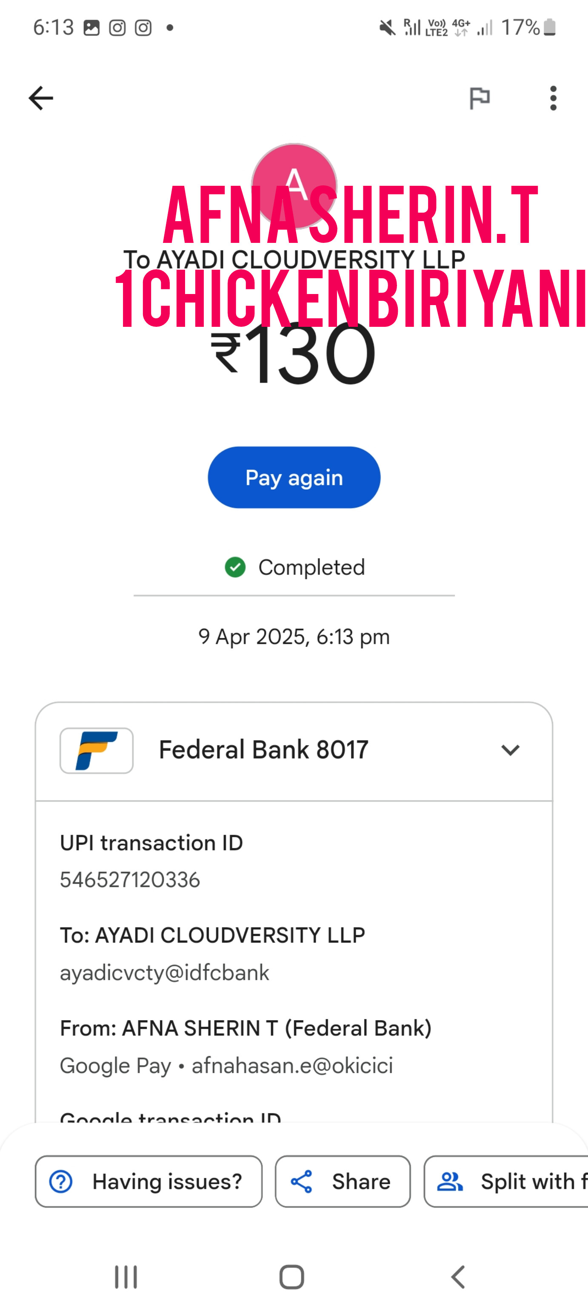This screenshot has width=588, height=1309.
Task: Tap the ayadicvcty@idfcbank UPI address
Action: (164, 973)
